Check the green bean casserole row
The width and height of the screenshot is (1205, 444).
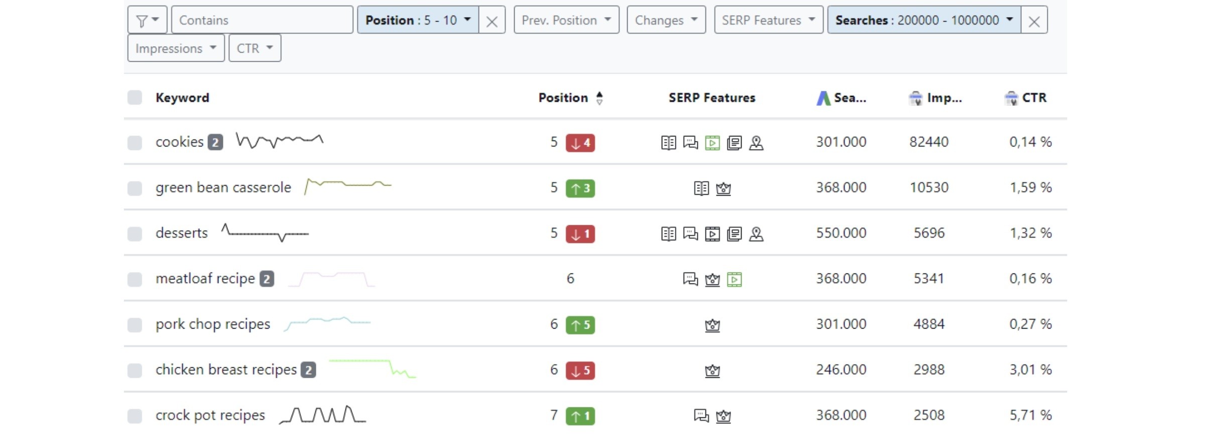(x=135, y=188)
